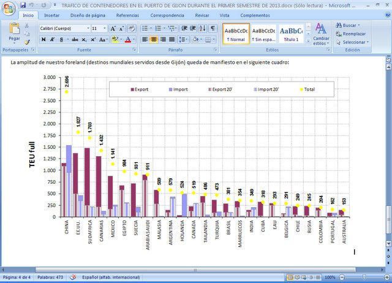This screenshot has width=392, height=283.
Task: Open the Seleccionar menu
Action: coord(353,42)
